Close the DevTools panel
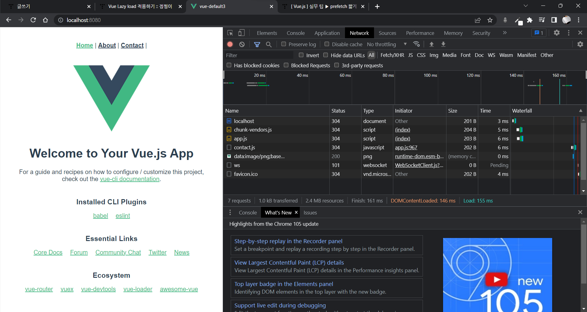Viewport: 587px width, 312px height. [580, 33]
